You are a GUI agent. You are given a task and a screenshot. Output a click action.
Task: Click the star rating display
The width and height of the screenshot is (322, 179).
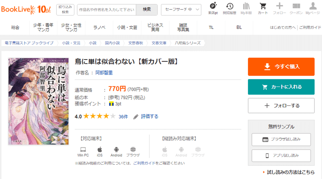[x=99, y=116]
